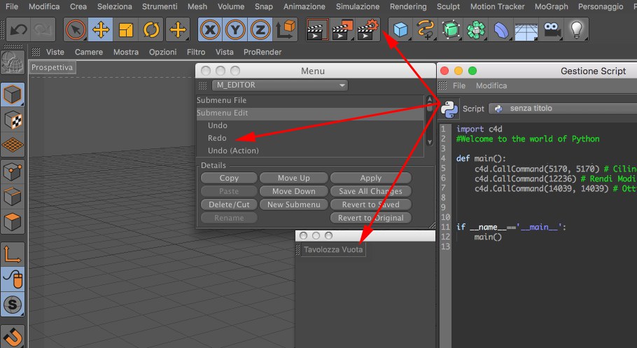
Task: Open the Modifica menu in main bar
Action: (44, 6)
